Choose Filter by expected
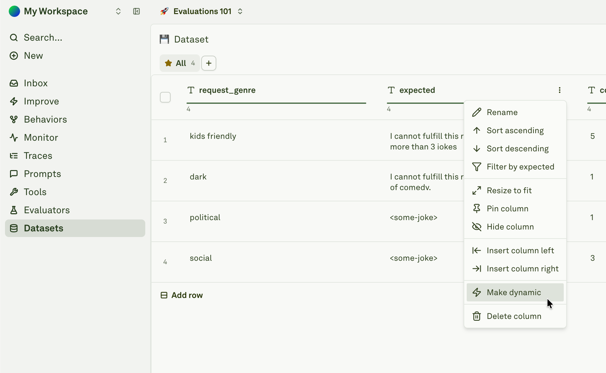 (515, 167)
